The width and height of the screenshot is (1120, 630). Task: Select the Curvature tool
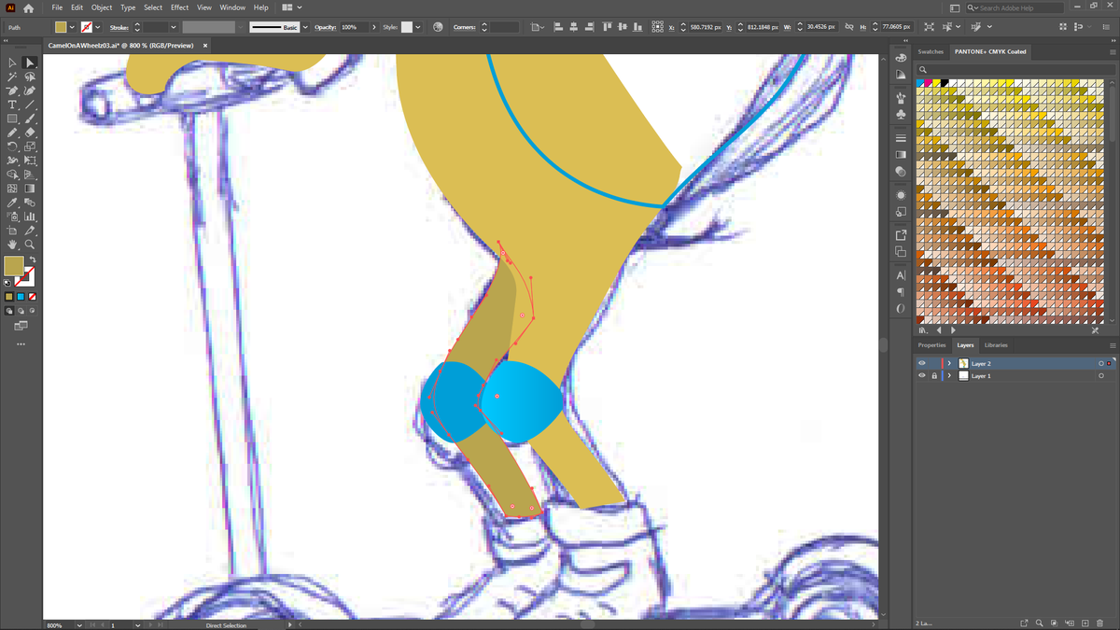30,91
